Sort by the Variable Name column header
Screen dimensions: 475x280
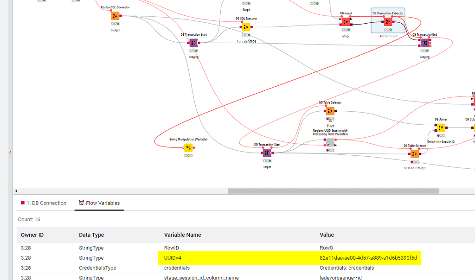tap(183, 235)
